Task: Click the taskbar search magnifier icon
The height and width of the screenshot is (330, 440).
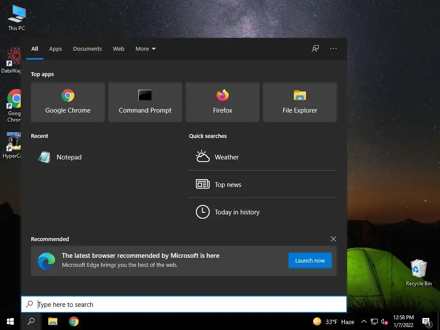Action: [31, 321]
